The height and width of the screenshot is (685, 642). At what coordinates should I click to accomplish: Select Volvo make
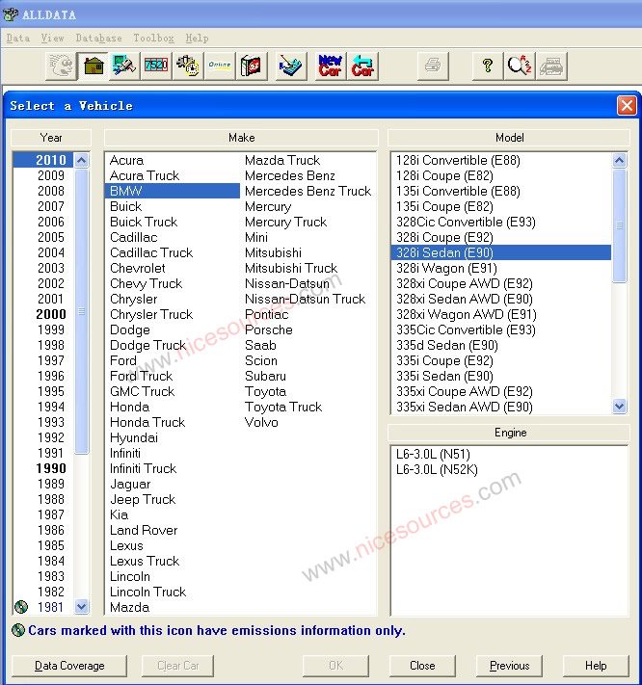[x=261, y=422]
